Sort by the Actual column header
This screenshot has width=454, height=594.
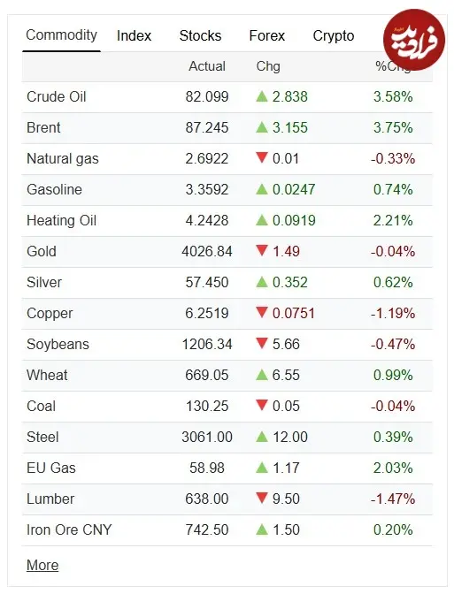(207, 66)
